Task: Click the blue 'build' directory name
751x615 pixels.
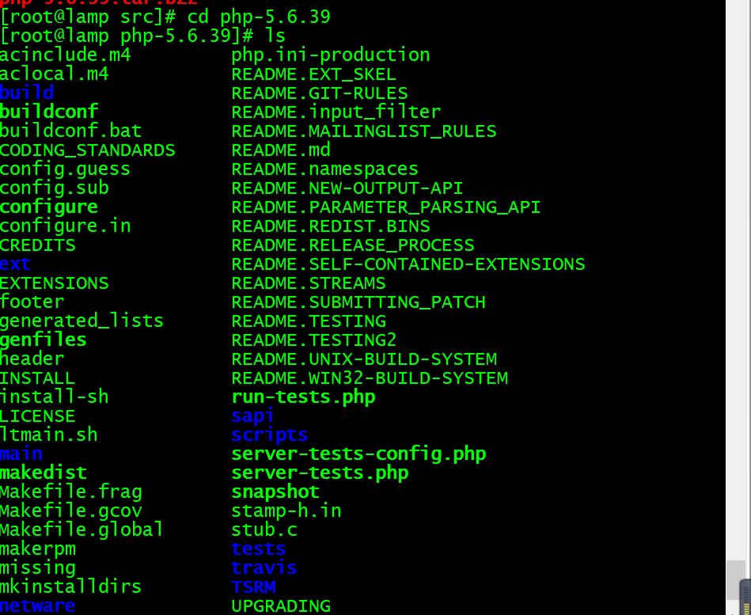Action: coord(27,93)
